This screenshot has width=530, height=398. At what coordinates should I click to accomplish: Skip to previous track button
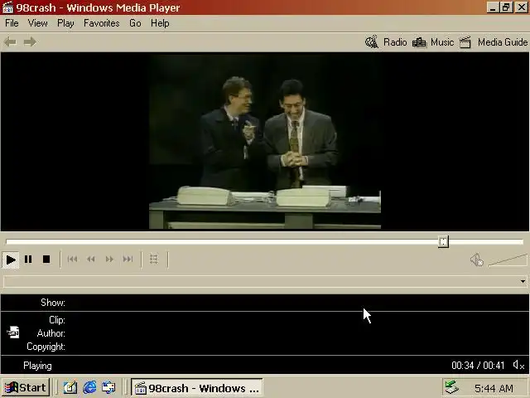[72, 260]
